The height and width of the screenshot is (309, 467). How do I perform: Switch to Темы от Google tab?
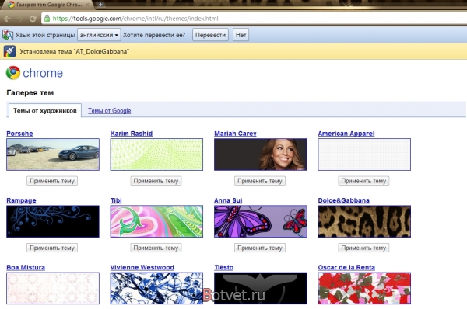pyautogui.click(x=109, y=110)
